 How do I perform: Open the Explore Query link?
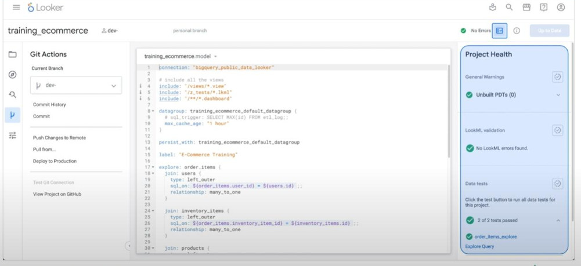pyautogui.click(x=479, y=246)
